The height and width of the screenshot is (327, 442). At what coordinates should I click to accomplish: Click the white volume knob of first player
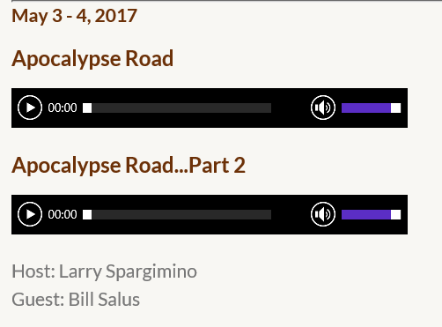pos(395,108)
